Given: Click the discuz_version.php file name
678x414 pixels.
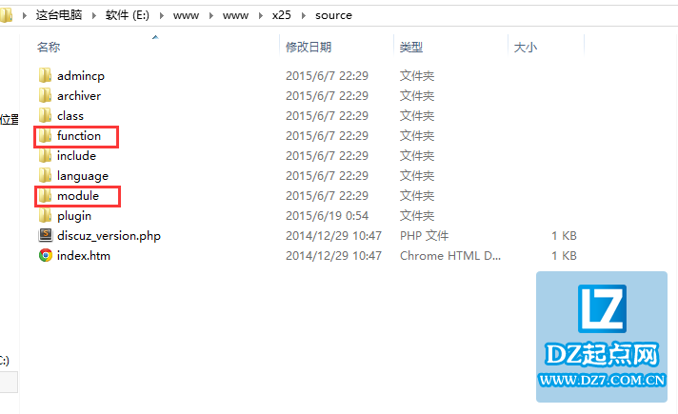Looking at the screenshot, I should tap(109, 236).
